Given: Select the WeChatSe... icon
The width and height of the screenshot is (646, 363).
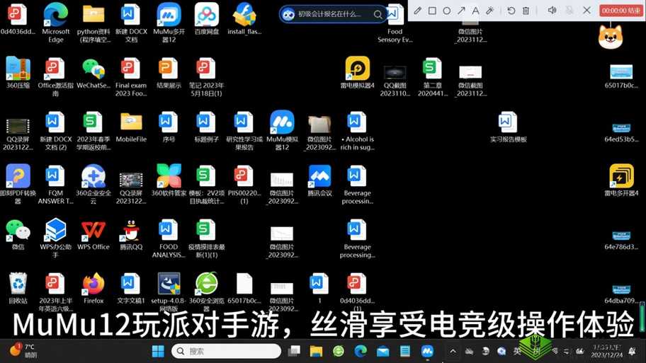Looking at the screenshot, I should pos(93,74).
